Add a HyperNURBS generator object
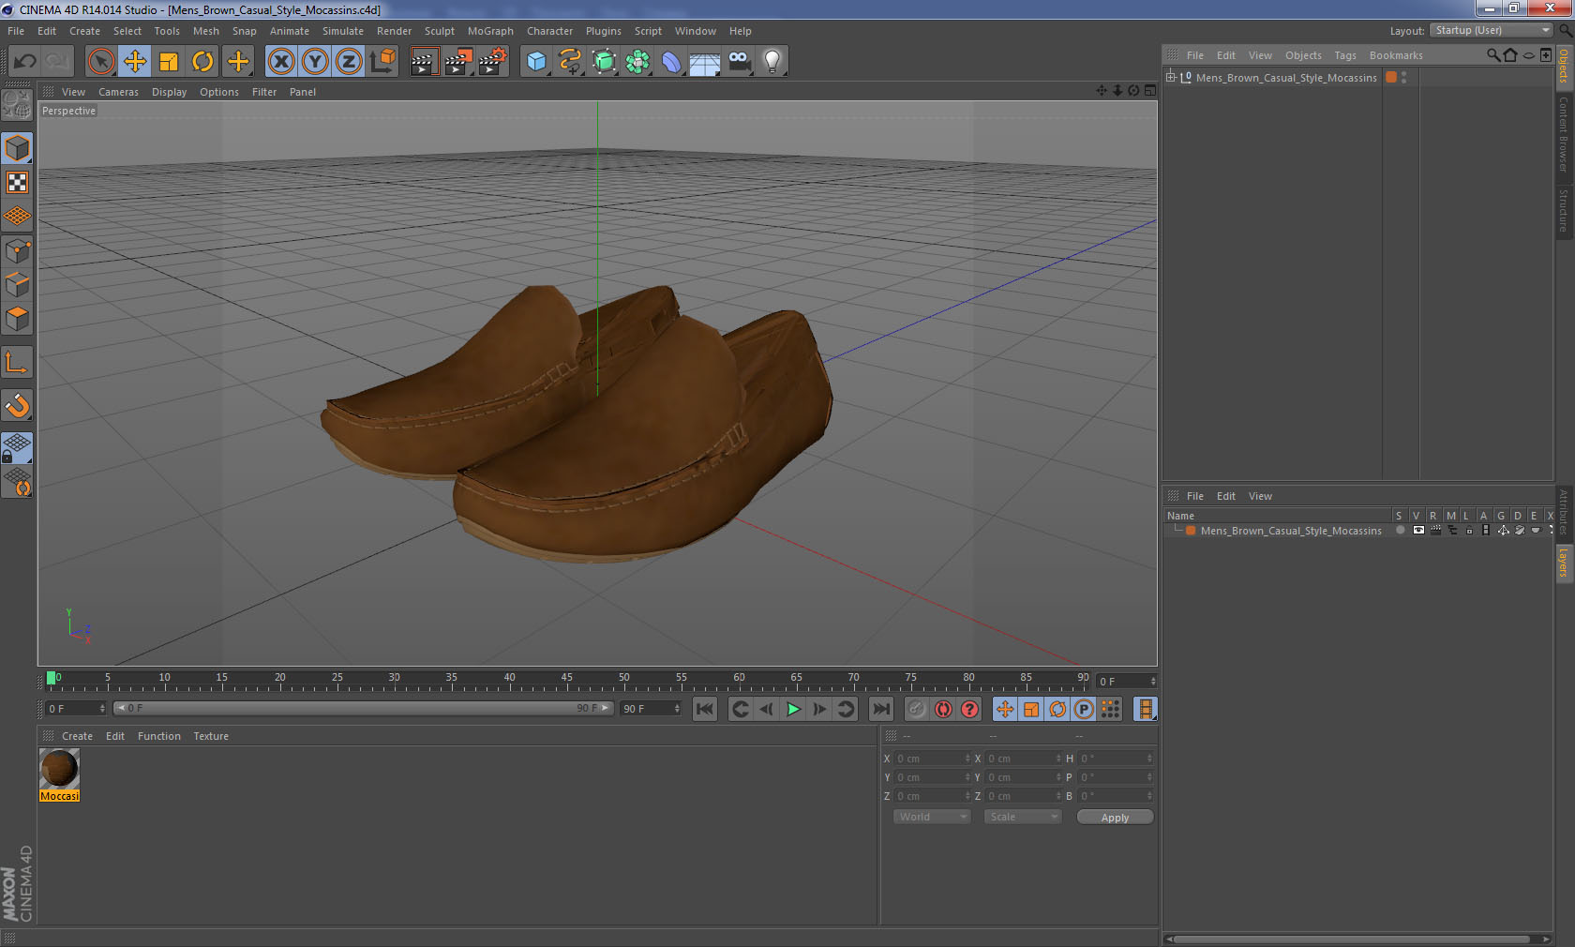The image size is (1575, 947). click(x=604, y=62)
